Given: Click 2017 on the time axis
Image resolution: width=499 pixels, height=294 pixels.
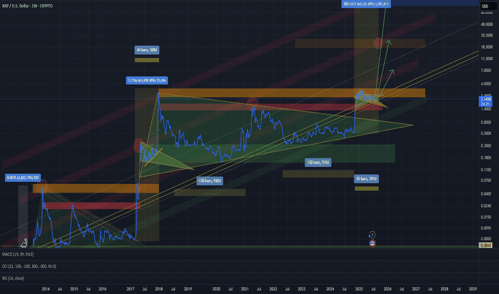Looking at the screenshot, I should coord(131,289).
